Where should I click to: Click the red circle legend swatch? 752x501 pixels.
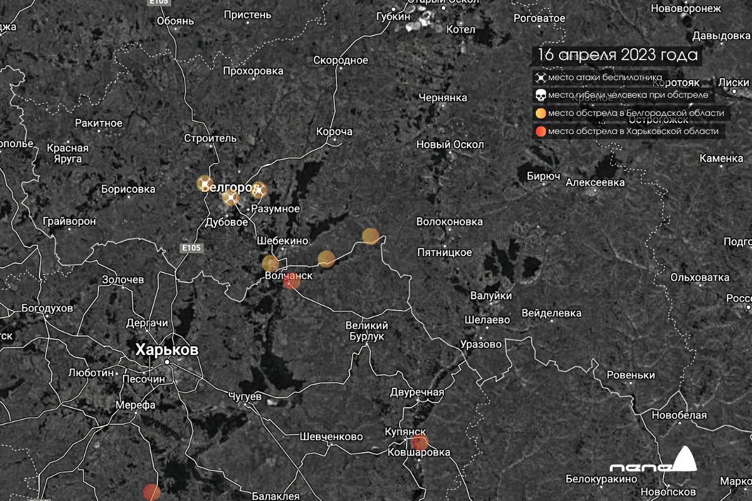coord(540,132)
